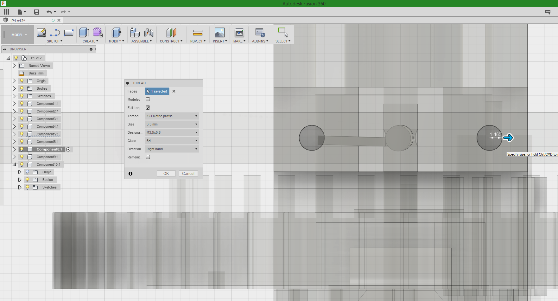Clear the Faces selection with X
The height and width of the screenshot is (301, 558).
pos(174,91)
